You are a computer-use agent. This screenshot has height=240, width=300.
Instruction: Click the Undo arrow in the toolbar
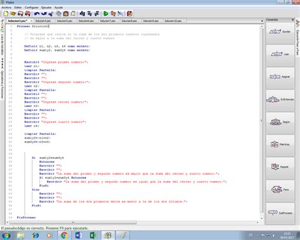pos(37,14)
